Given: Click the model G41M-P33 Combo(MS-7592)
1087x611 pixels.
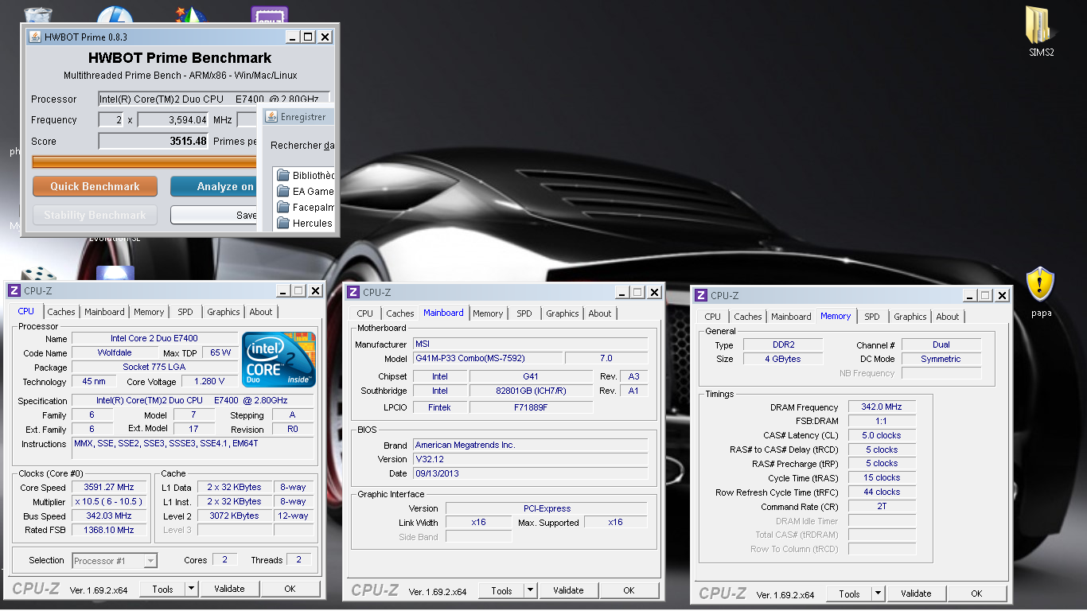Looking at the screenshot, I should point(487,358).
